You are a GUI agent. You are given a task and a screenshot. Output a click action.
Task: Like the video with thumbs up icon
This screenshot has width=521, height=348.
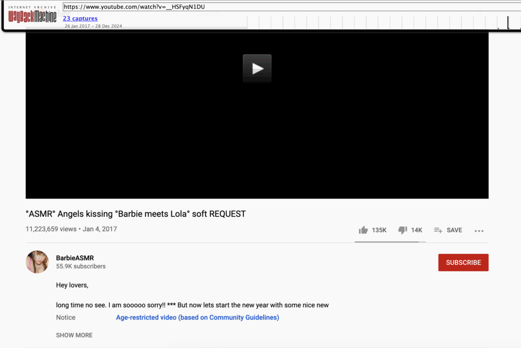tap(363, 230)
